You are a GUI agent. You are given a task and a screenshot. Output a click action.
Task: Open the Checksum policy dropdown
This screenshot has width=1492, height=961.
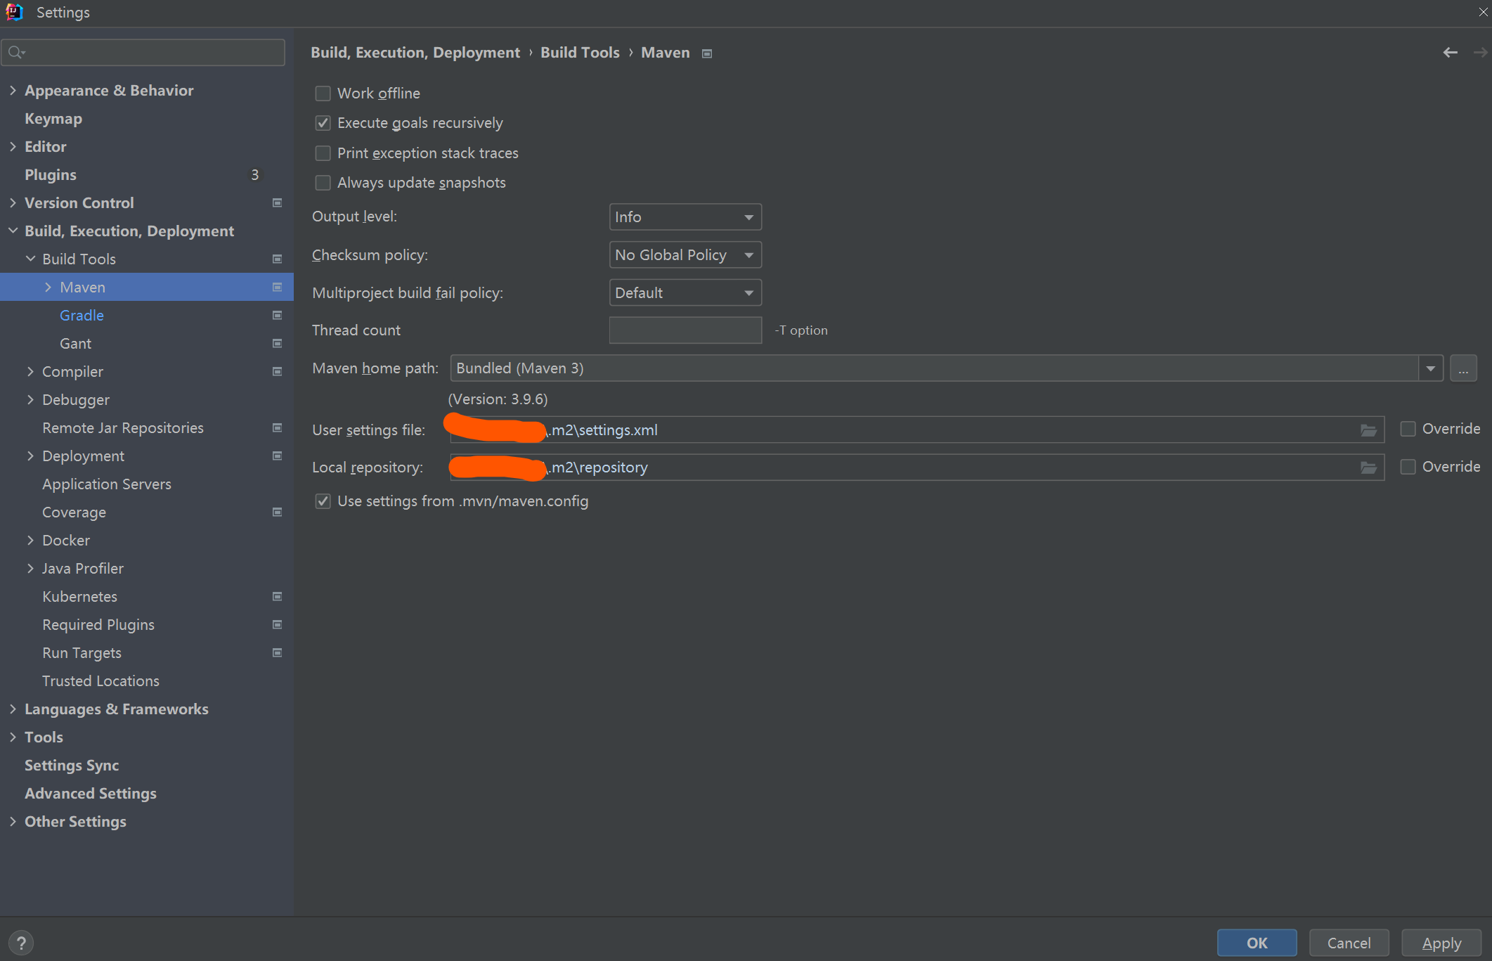coord(685,254)
